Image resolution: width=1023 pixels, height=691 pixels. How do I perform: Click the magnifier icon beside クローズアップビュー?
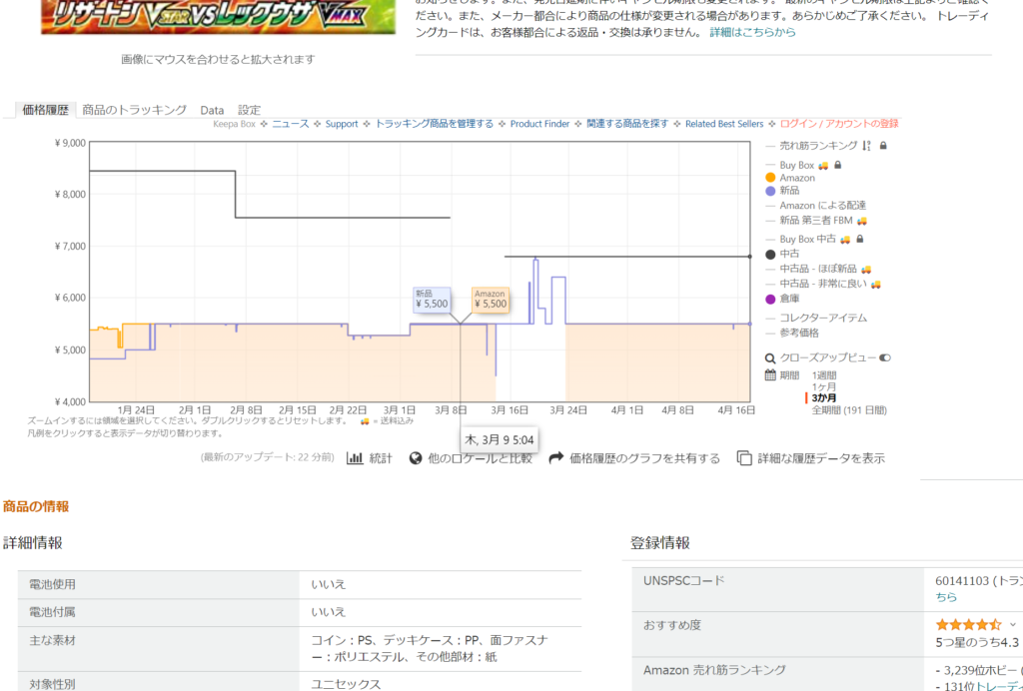tap(770, 357)
